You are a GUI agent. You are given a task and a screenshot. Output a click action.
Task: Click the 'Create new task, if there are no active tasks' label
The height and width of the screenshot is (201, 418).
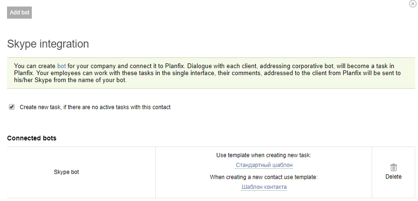click(95, 107)
